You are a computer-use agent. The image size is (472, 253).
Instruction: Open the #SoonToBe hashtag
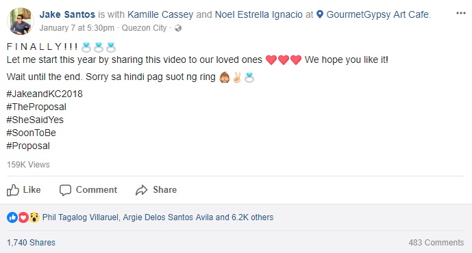pos(32,133)
